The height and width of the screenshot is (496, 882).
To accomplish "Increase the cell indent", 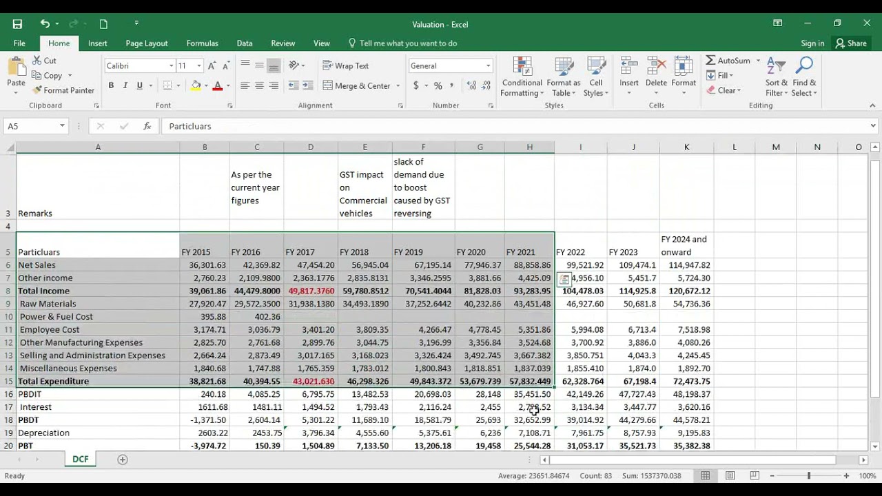I will pos(308,85).
